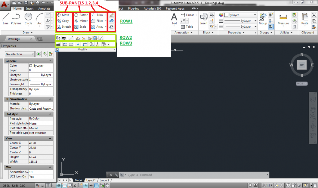The width and height of the screenshot is (318, 188).
Task: Click the Array tool
Action: (97, 27)
